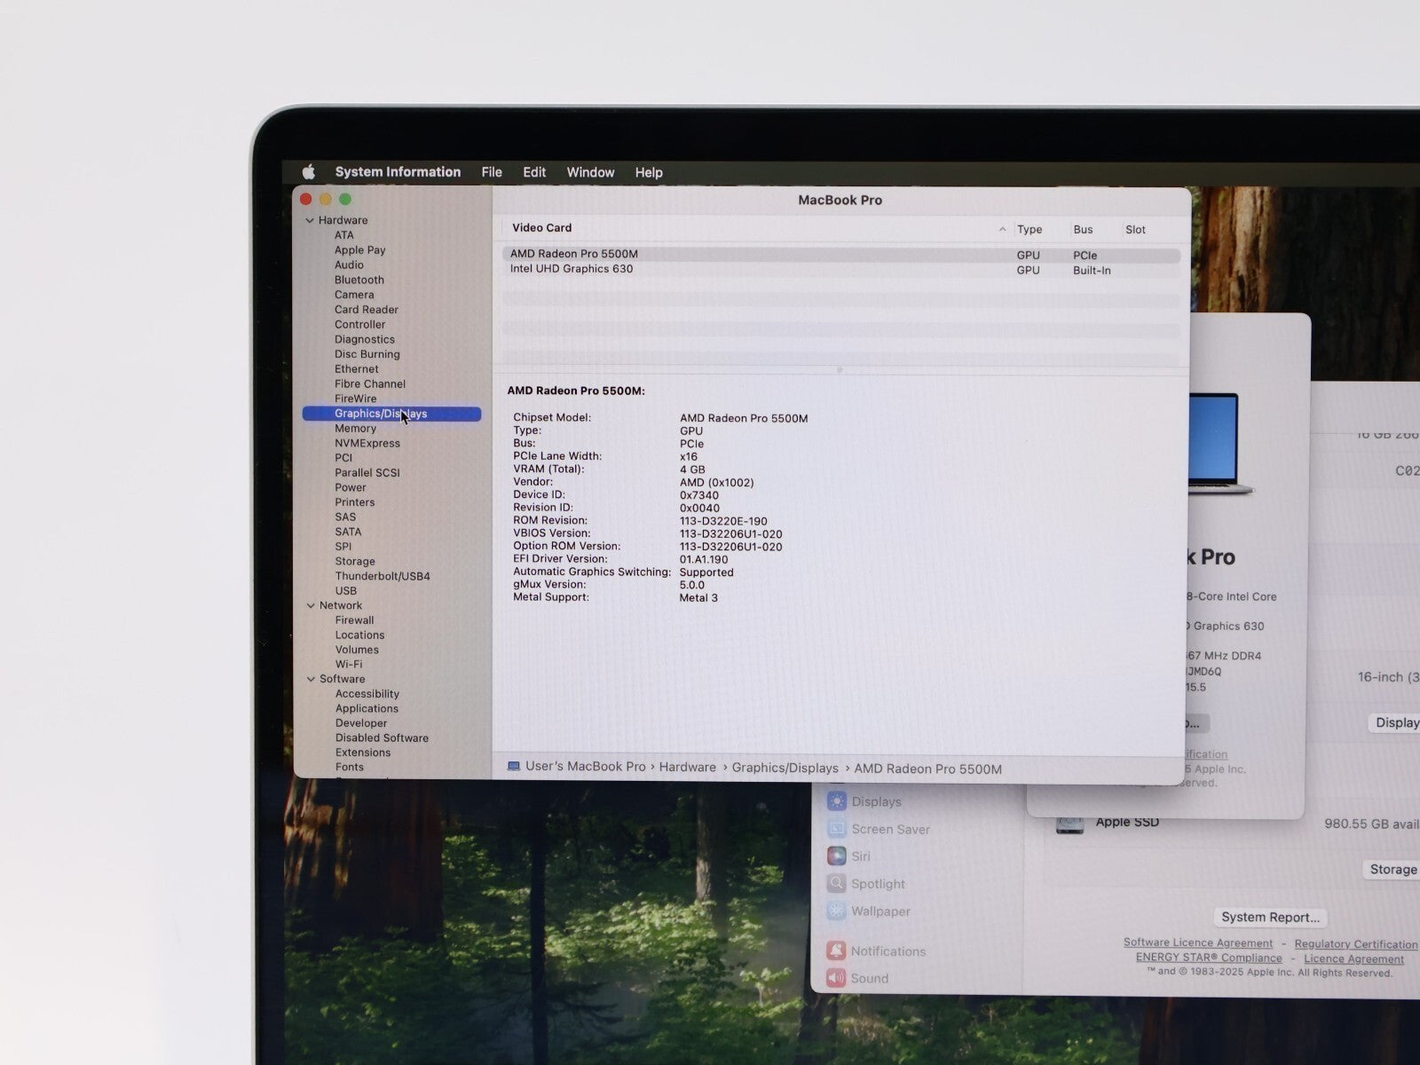1420x1065 pixels.
Task: Sort by the Type column header
Action: [1029, 229]
